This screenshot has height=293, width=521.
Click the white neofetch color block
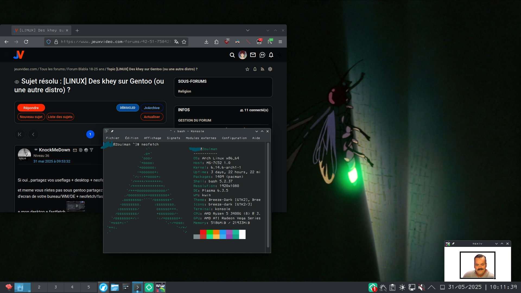[x=242, y=234]
